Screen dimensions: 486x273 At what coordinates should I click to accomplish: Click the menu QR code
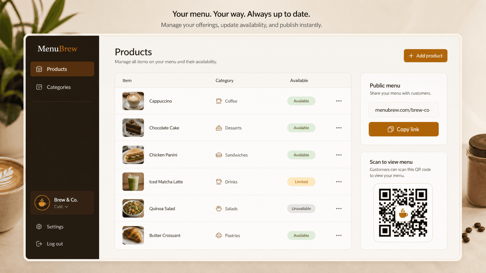pos(403,213)
